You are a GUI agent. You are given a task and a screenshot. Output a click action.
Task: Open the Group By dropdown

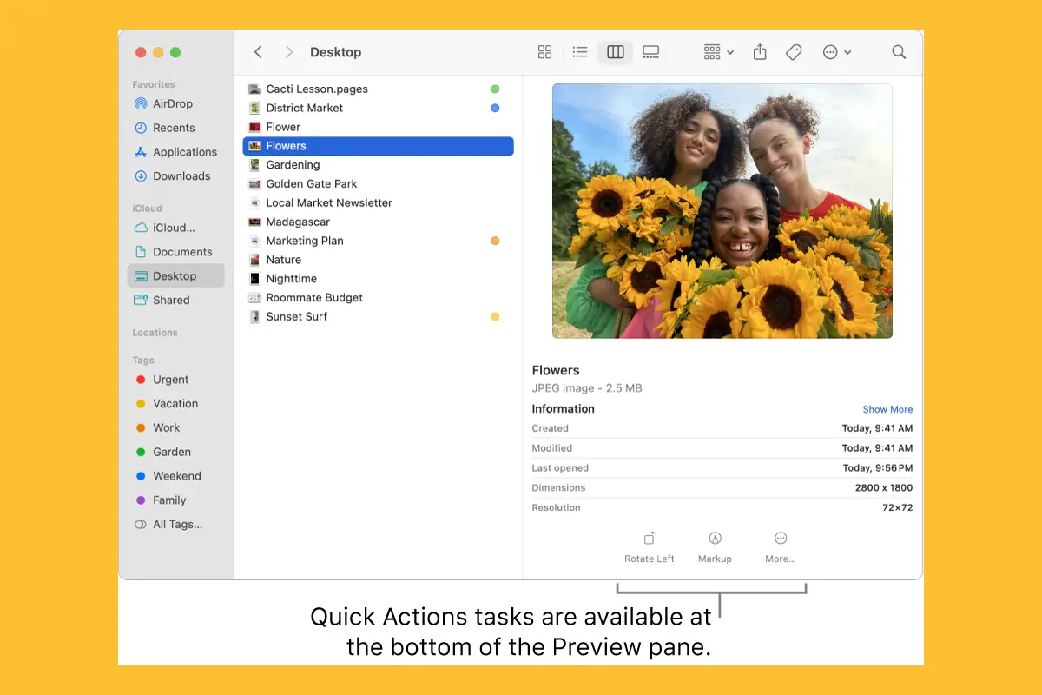(718, 52)
